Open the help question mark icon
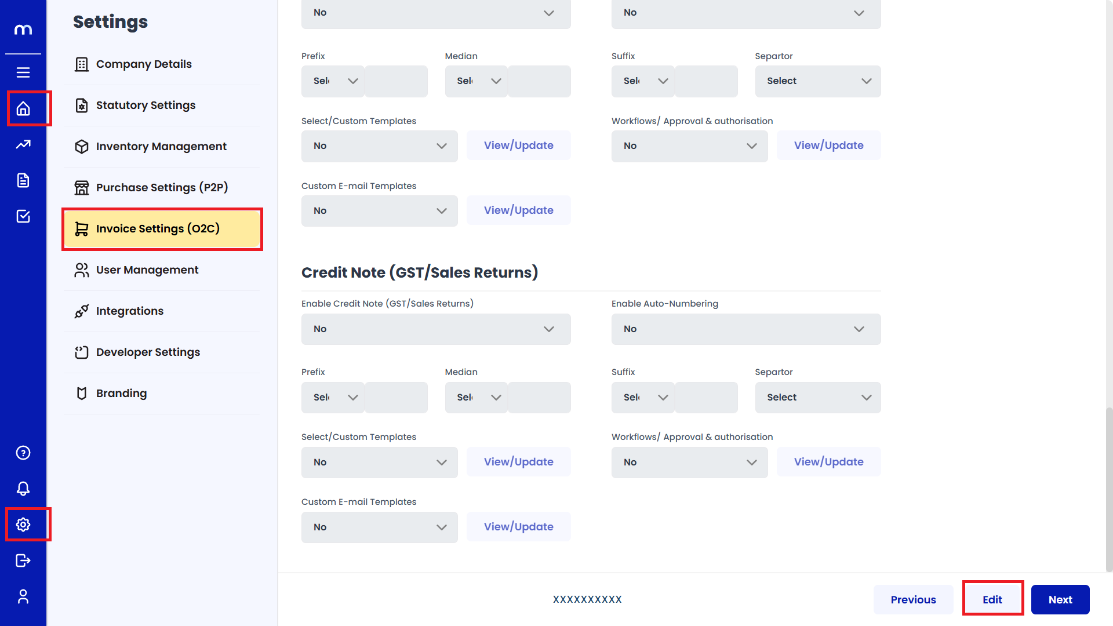Image resolution: width=1113 pixels, height=626 pixels. tap(23, 453)
